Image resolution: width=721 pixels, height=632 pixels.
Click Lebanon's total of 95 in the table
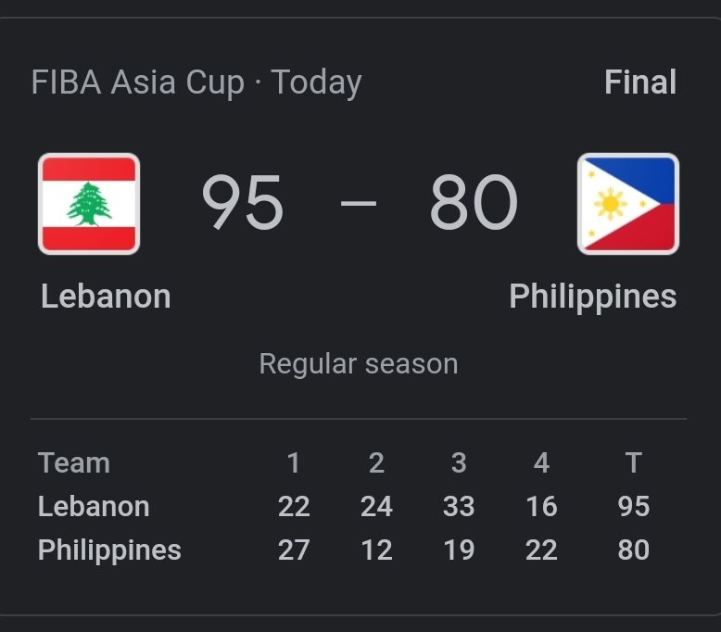[634, 506]
